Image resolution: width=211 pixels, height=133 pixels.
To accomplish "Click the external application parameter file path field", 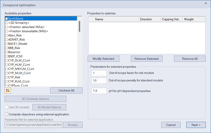I will pos(33,125).
